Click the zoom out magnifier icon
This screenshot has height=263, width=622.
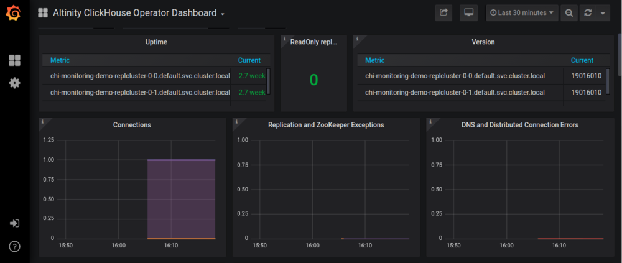tap(569, 12)
